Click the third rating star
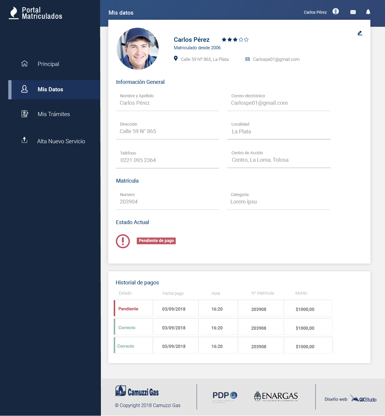This screenshot has height=416, width=385. pos(235,39)
